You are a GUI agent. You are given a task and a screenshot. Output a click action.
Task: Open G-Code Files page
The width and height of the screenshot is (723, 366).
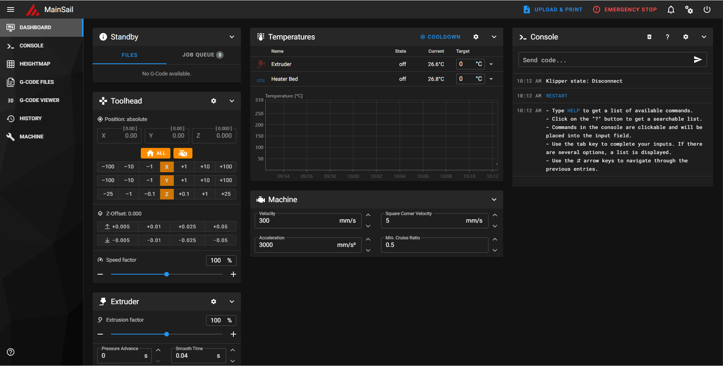click(x=41, y=82)
